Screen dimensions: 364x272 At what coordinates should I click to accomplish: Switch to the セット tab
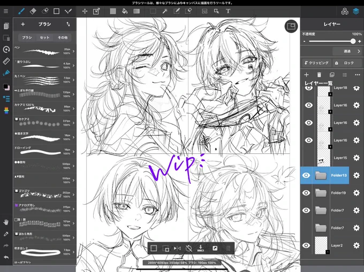click(x=44, y=37)
